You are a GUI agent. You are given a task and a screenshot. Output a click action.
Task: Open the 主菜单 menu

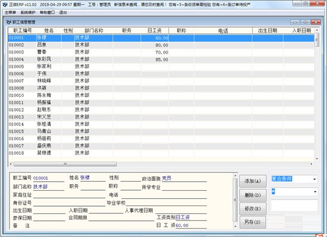point(10,12)
